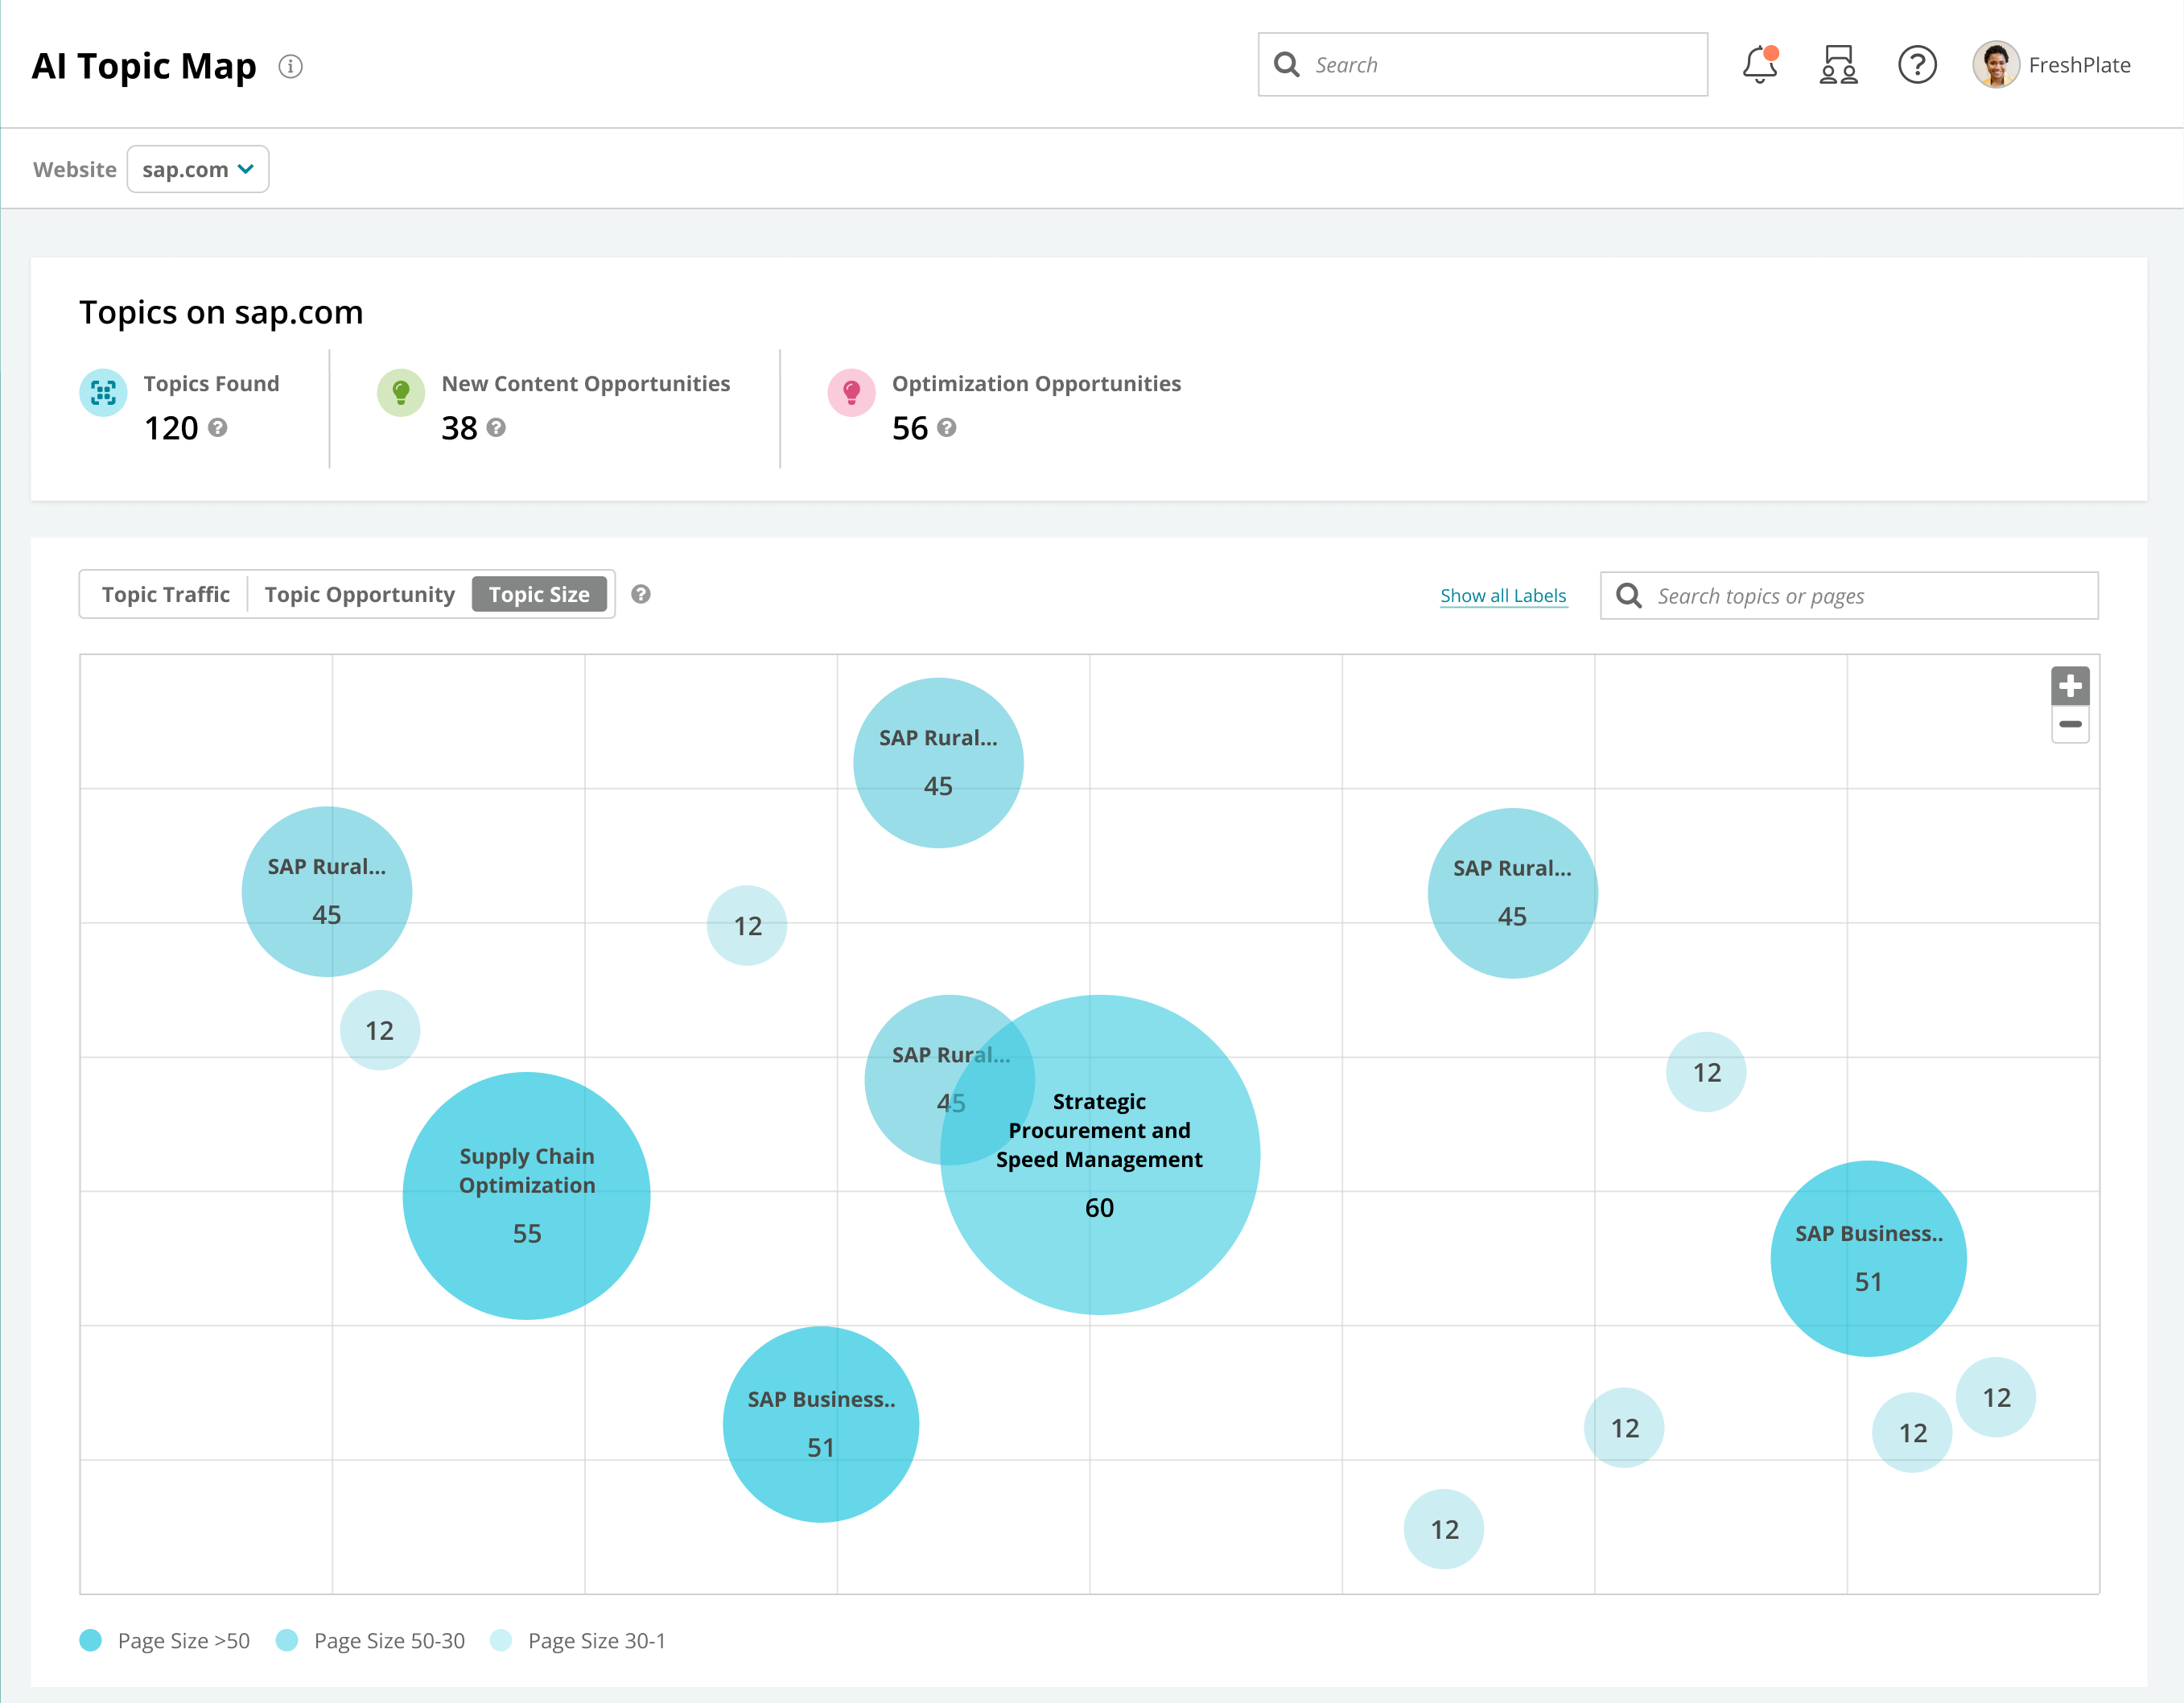Viewport: 2184px width, 1703px height.
Task: Select the bottom-center SAP Business 51 bubble
Action: [x=821, y=1424]
